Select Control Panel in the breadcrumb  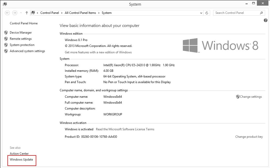(x=50, y=13)
